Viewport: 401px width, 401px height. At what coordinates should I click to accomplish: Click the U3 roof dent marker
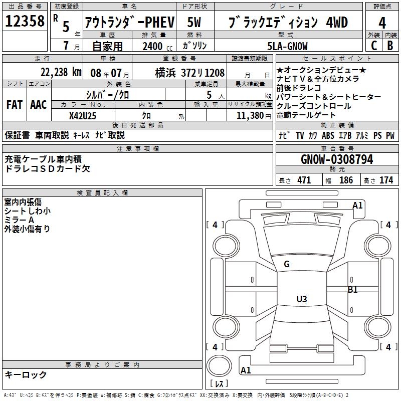point(301,299)
